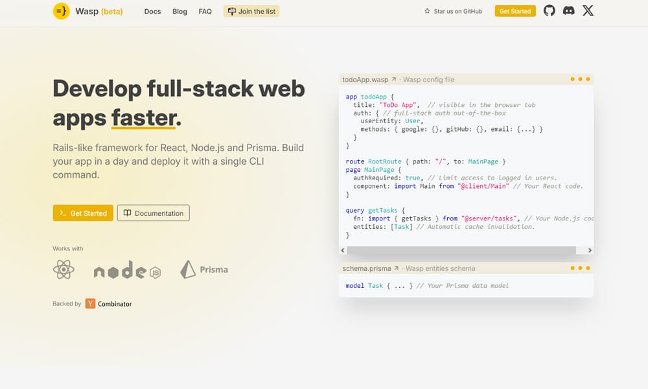Click the star icon beside Star us on GitHub

click(x=427, y=11)
